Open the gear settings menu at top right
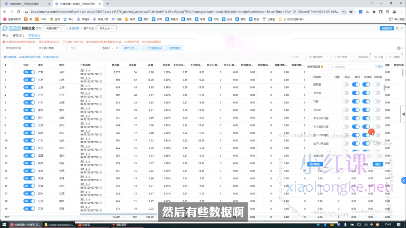Screen dimensions: 406x228 (x=399, y=48)
